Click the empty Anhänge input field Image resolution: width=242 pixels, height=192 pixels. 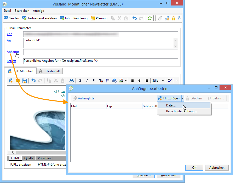100,52
